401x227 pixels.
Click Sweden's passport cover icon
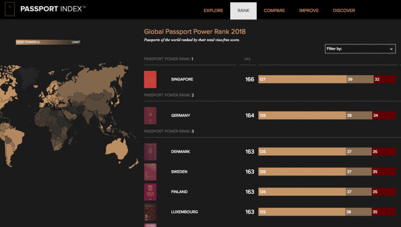coord(150,172)
